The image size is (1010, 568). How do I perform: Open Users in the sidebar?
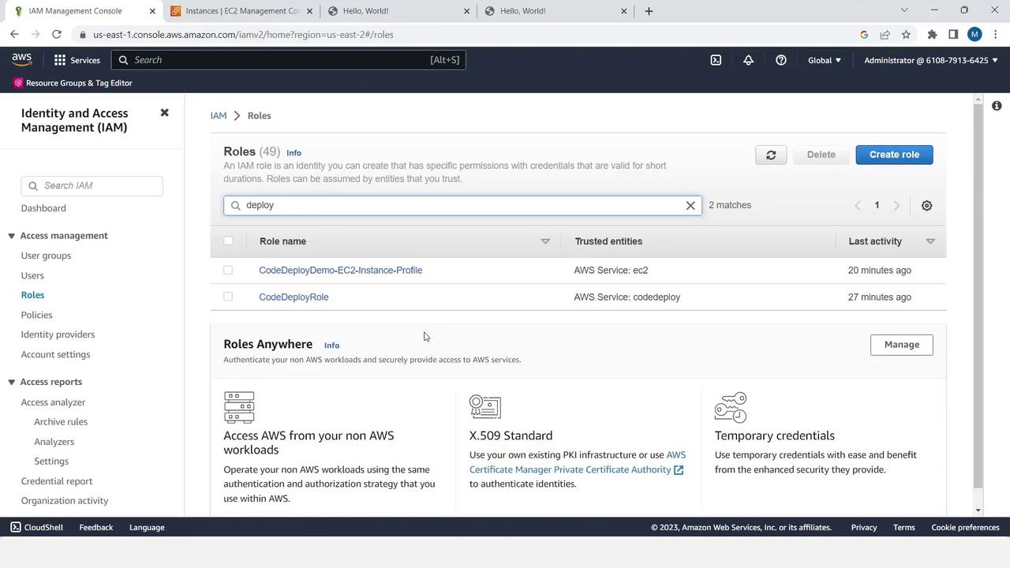tap(32, 275)
